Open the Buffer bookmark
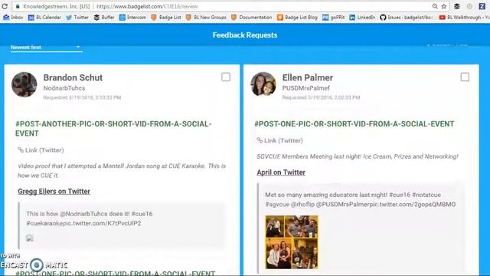 point(104,18)
